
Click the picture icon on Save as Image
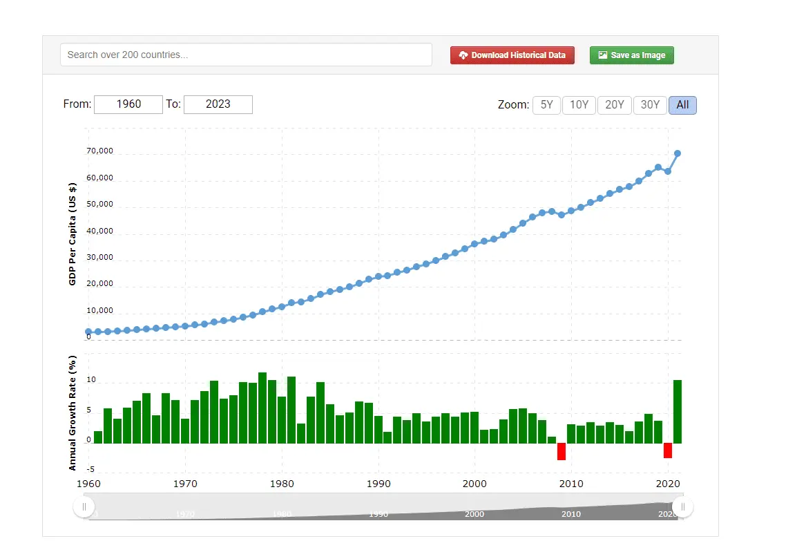pyautogui.click(x=602, y=55)
